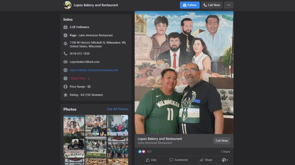Open See All Photos link
This screenshot has width=295, height=165.
point(117,109)
